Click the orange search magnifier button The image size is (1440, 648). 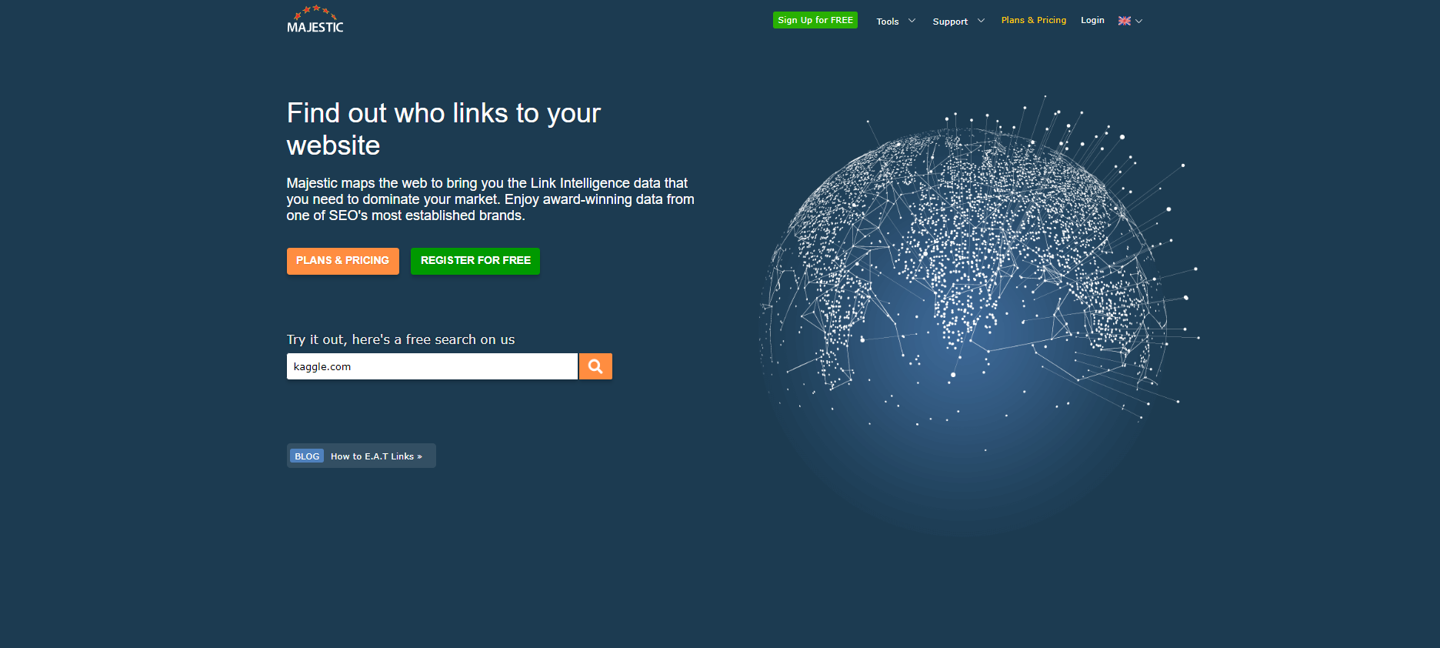pyautogui.click(x=595, y=366)
